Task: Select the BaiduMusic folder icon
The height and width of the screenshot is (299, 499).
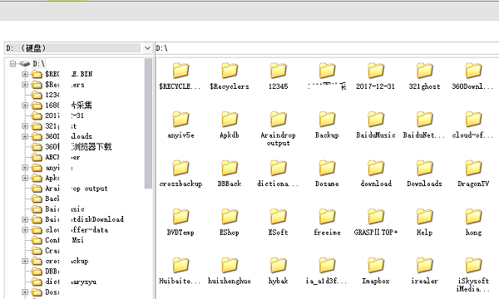Action: tap(376, 119)
